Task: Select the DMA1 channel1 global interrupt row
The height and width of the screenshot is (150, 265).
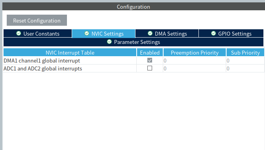Action: [133, 61]
